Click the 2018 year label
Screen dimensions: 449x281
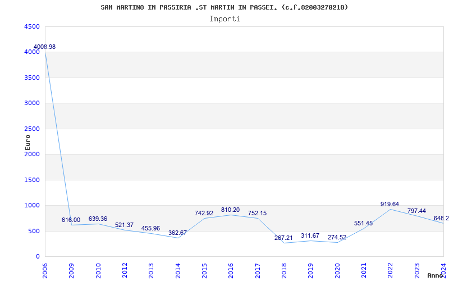(x=284, y=270)
